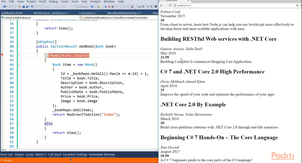Open the Watch 1 panel tab
Screen dimensions: 302x163
tap(41, 154)
